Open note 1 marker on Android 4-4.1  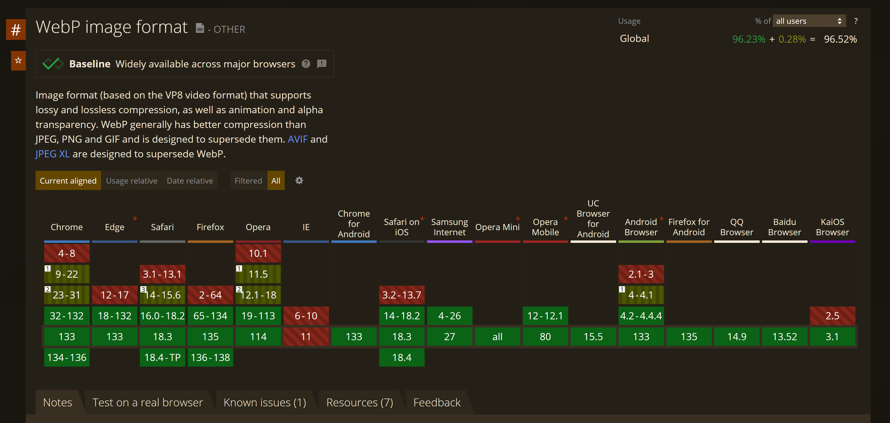[x=622, y=289]
